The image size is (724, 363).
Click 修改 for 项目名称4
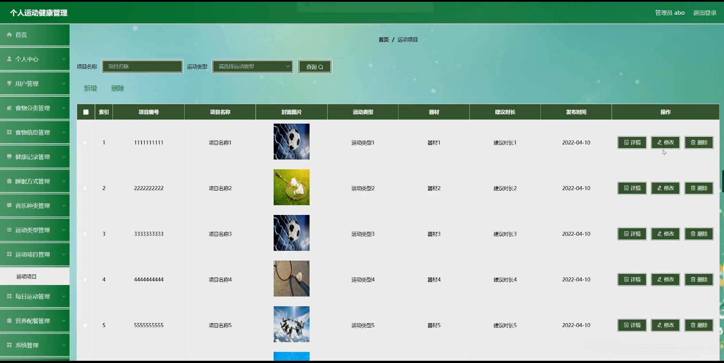click(x=666, y=280)
